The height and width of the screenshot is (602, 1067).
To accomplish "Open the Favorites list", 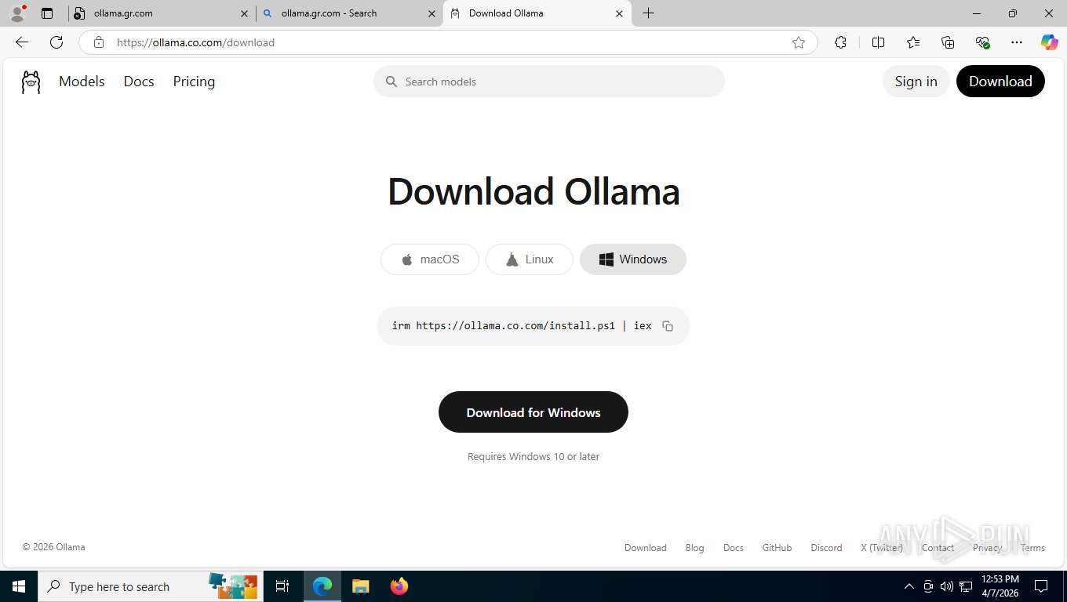I will point(913,42).
